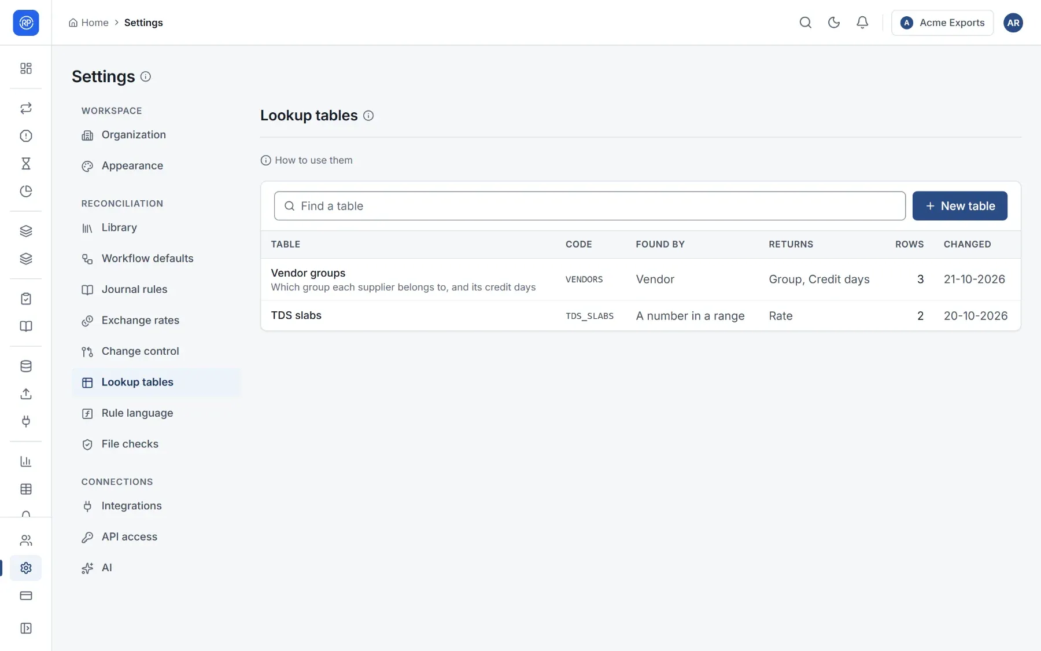The image size is (1041, 651).
Task: Open Change control settings
Action: (x=156, y=351)
